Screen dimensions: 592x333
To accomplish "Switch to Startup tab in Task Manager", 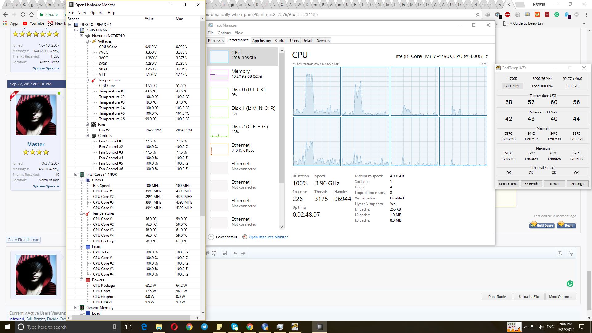I will pos(280,41).
